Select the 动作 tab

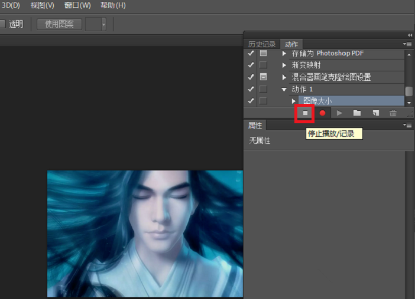tap(291, 44)
